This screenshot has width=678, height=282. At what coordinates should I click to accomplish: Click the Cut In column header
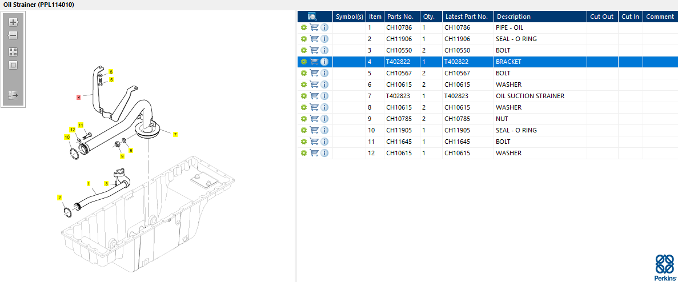[x=631, y=17]
